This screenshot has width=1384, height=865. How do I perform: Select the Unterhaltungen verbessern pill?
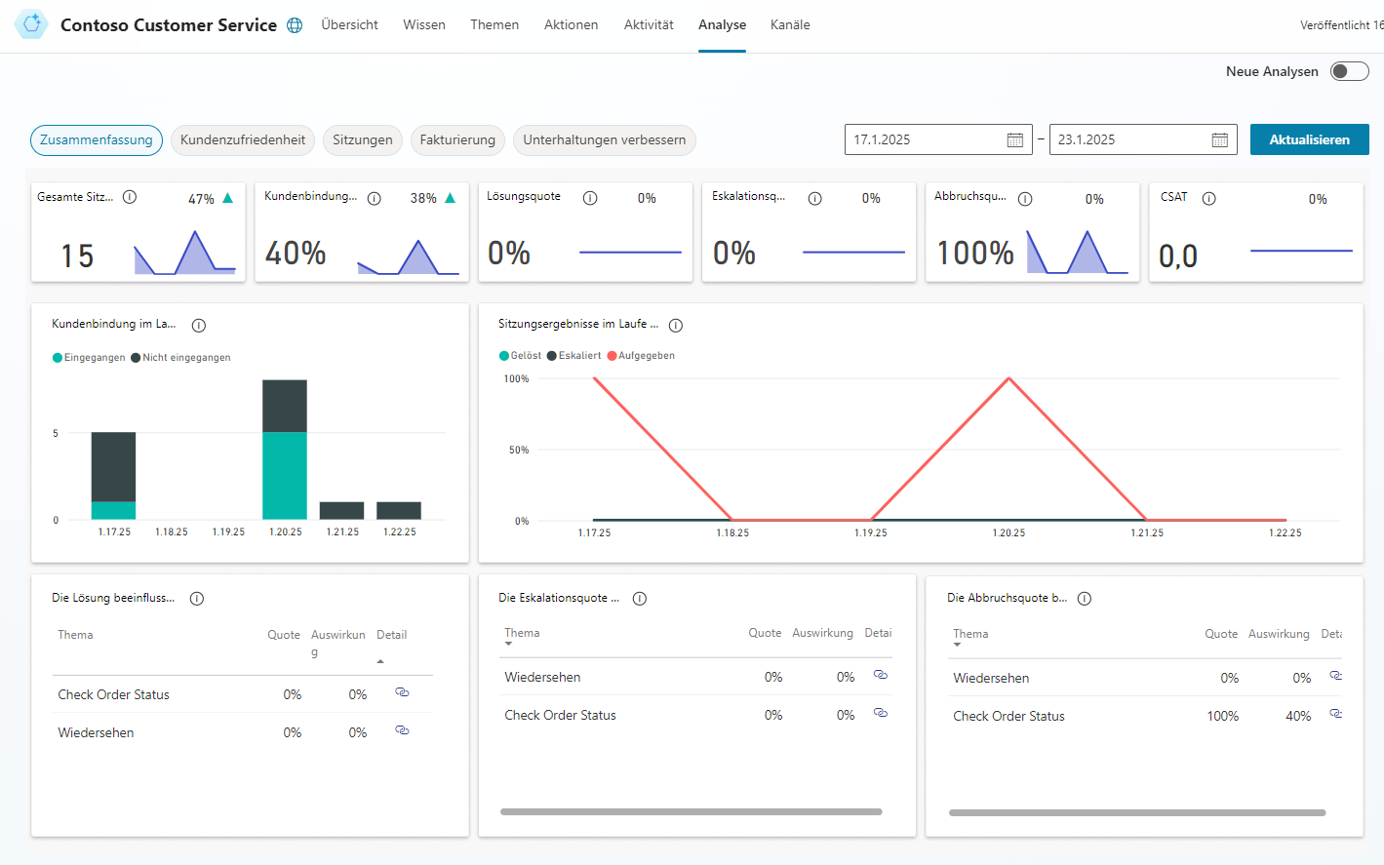click(x=605, y=140)
